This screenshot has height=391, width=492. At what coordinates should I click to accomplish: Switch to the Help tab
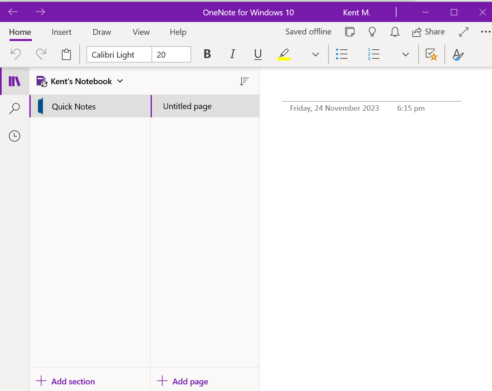click(x=178, y=32)
